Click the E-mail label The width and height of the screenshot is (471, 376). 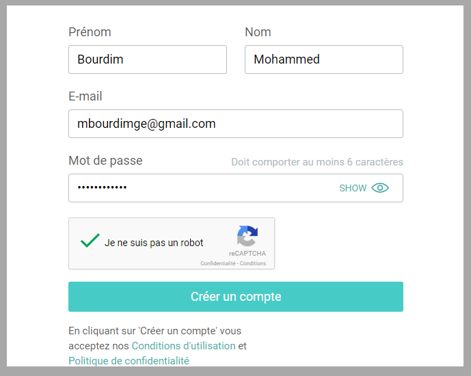click(85, 96)
